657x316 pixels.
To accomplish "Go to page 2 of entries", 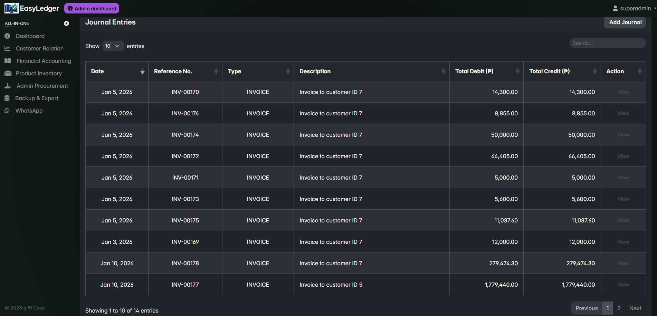I will click(619, 308).
